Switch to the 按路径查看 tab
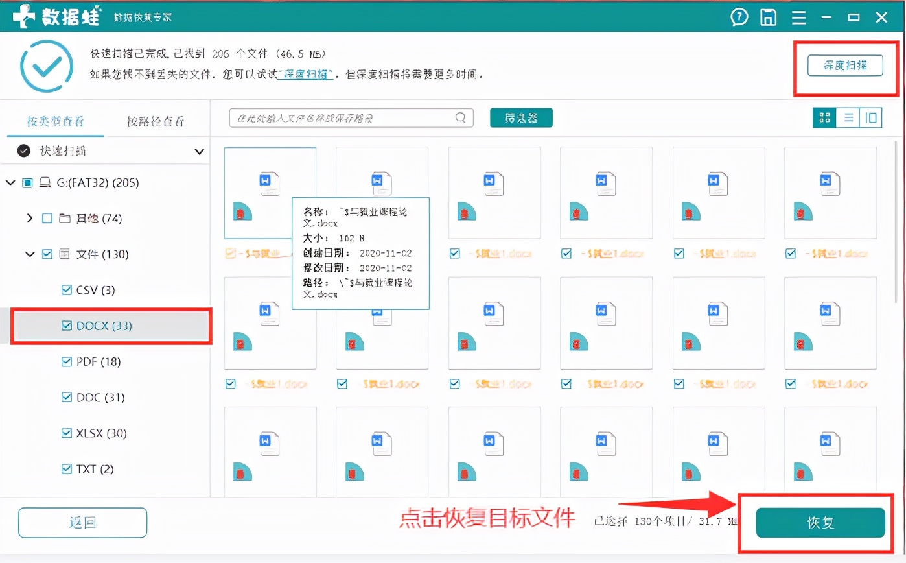 (156, 121)
